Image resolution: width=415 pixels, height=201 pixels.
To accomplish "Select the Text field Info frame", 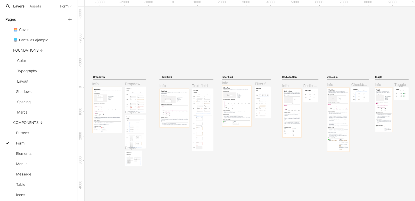I will point(174,108).
